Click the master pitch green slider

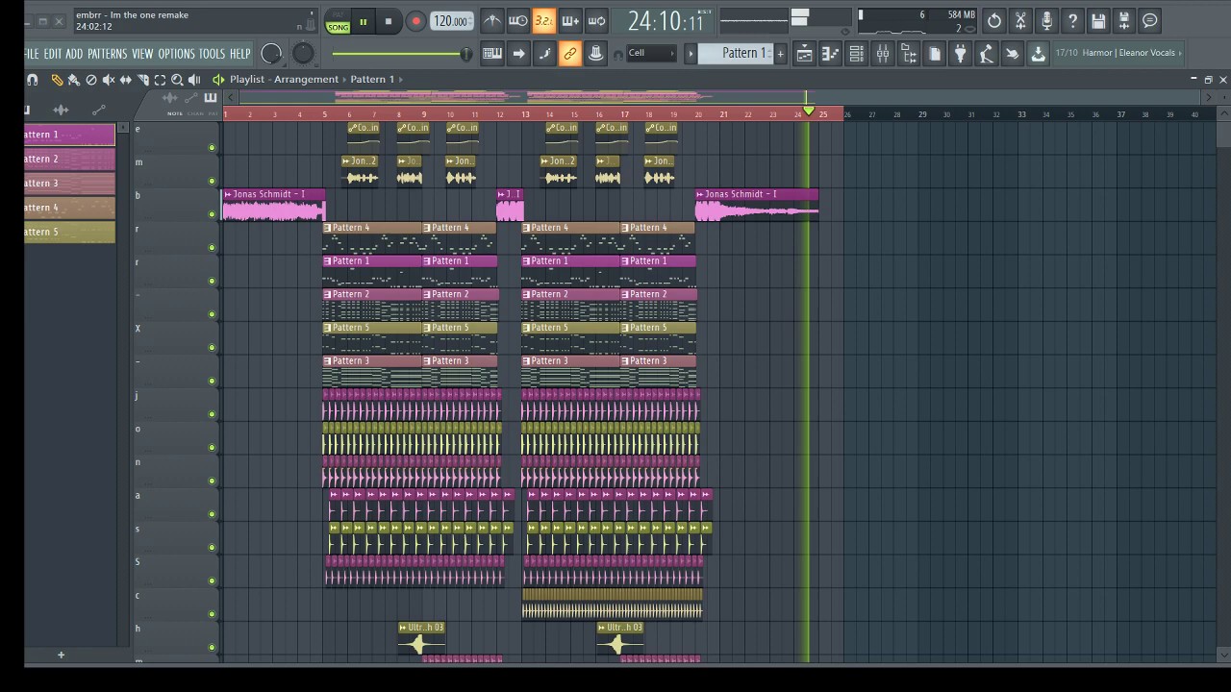pos(402,54)
